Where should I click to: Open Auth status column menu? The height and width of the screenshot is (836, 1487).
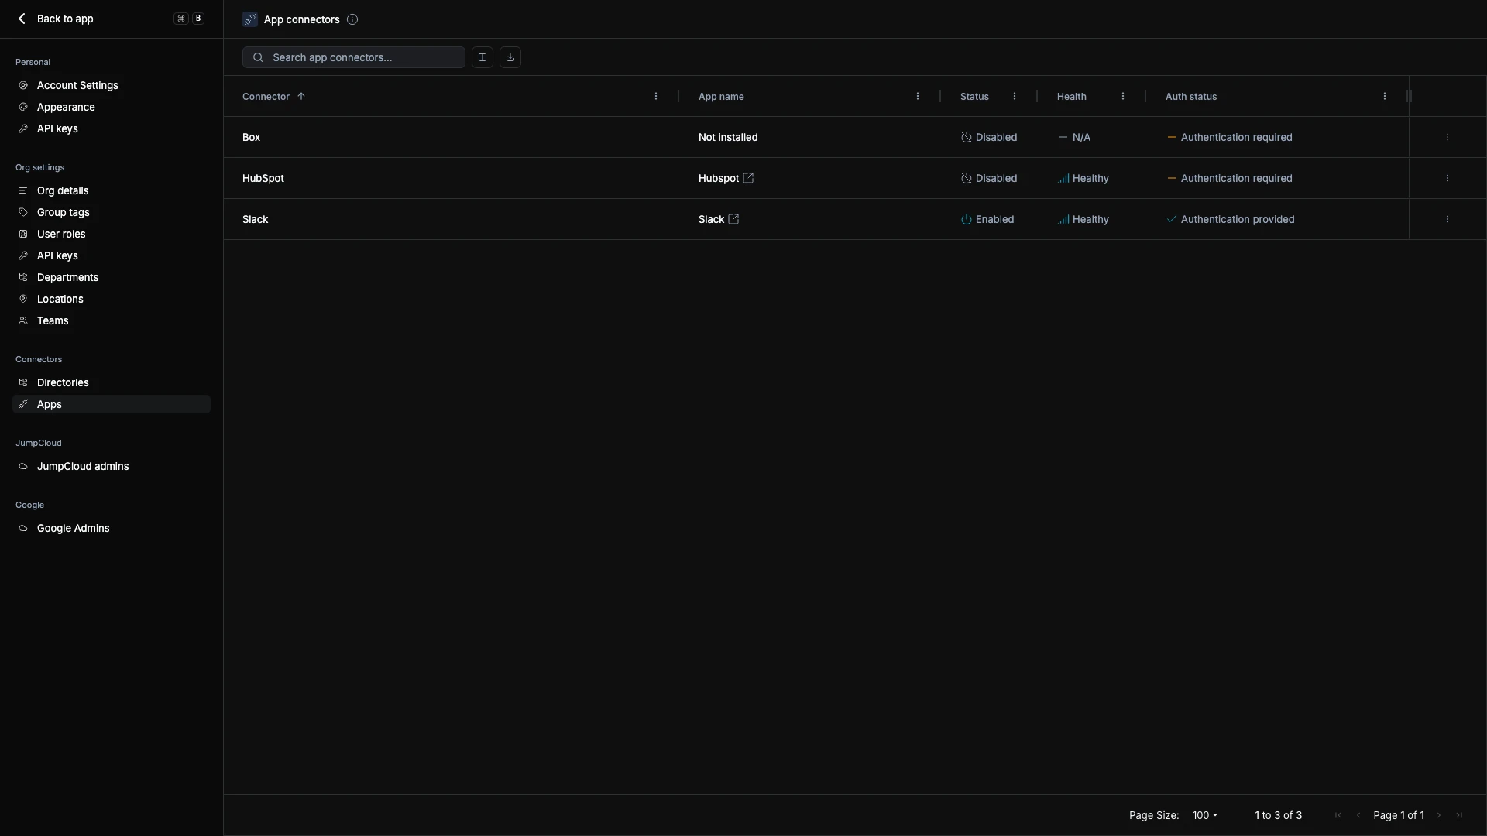click(1385, 96)
